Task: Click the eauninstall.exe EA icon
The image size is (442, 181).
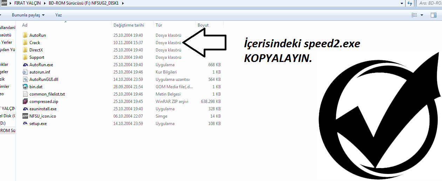Action: pyautogui.click(x=25, y=109)
